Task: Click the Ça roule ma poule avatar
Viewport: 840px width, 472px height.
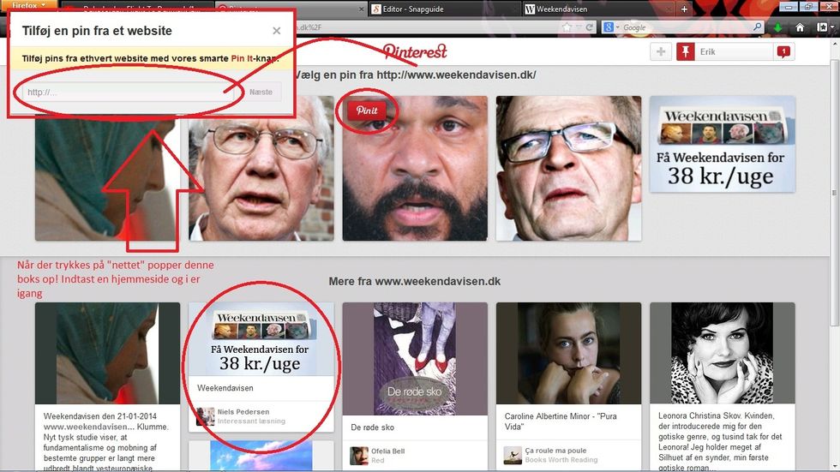Action: point(513,455)
